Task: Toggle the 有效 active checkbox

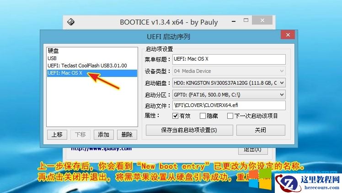Action: [x=176, y=116]
